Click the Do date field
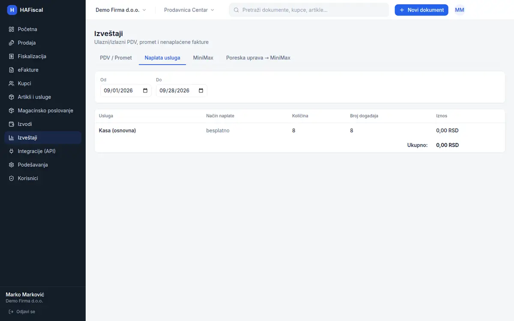Image resolution: width=514 pixels, height=321 pixels. 182,91
